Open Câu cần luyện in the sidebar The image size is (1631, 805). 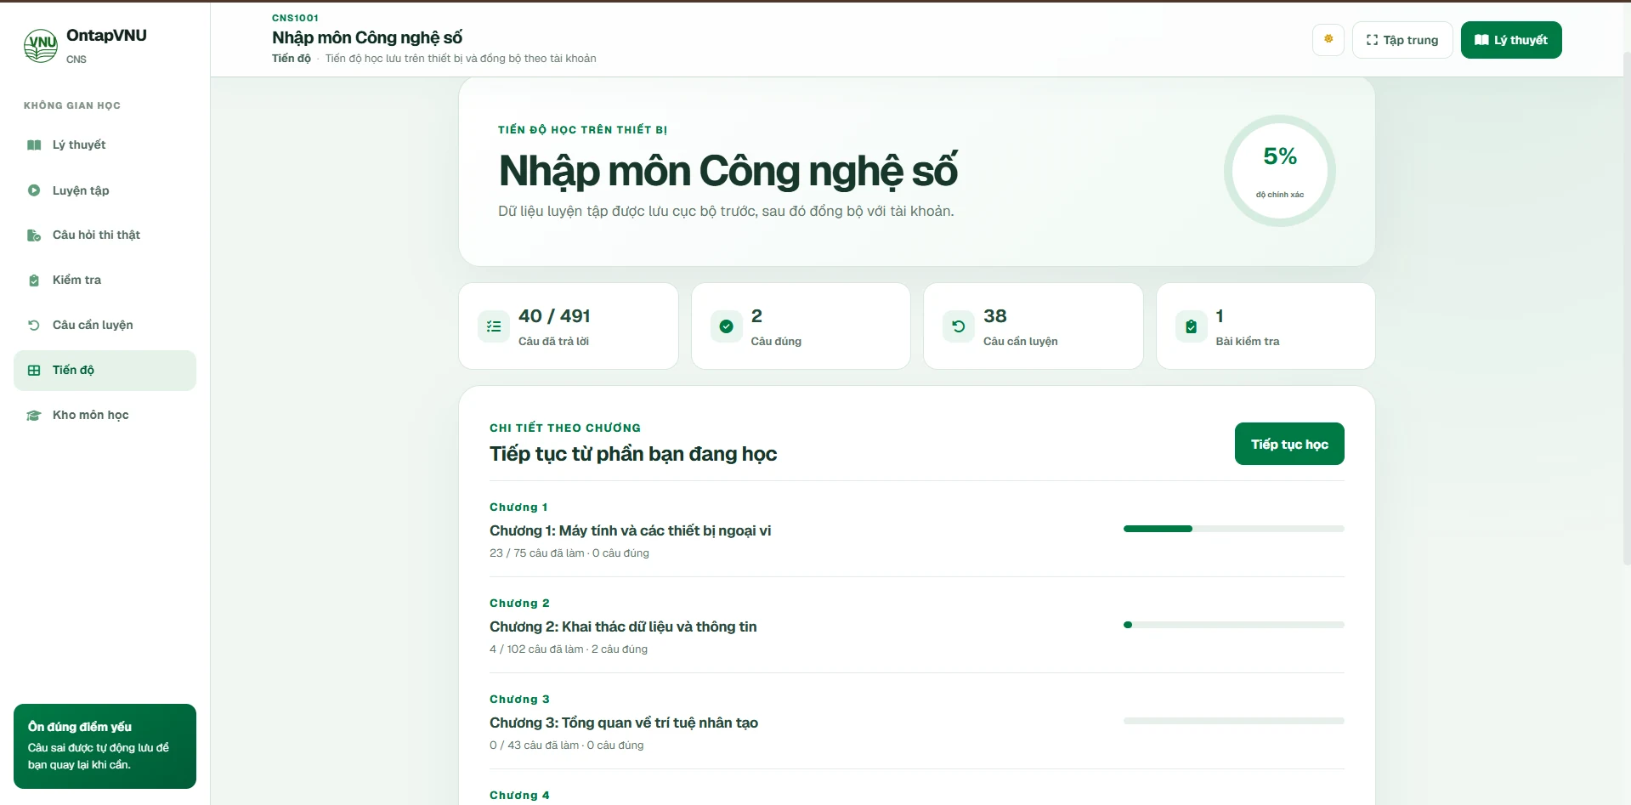tap(105, 326)
